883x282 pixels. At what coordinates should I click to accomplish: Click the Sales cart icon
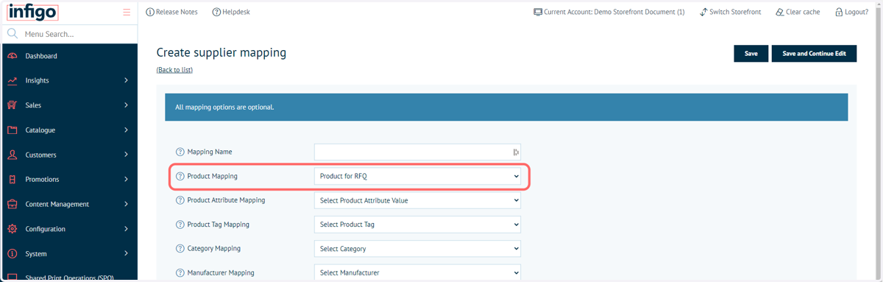[13, 105]
